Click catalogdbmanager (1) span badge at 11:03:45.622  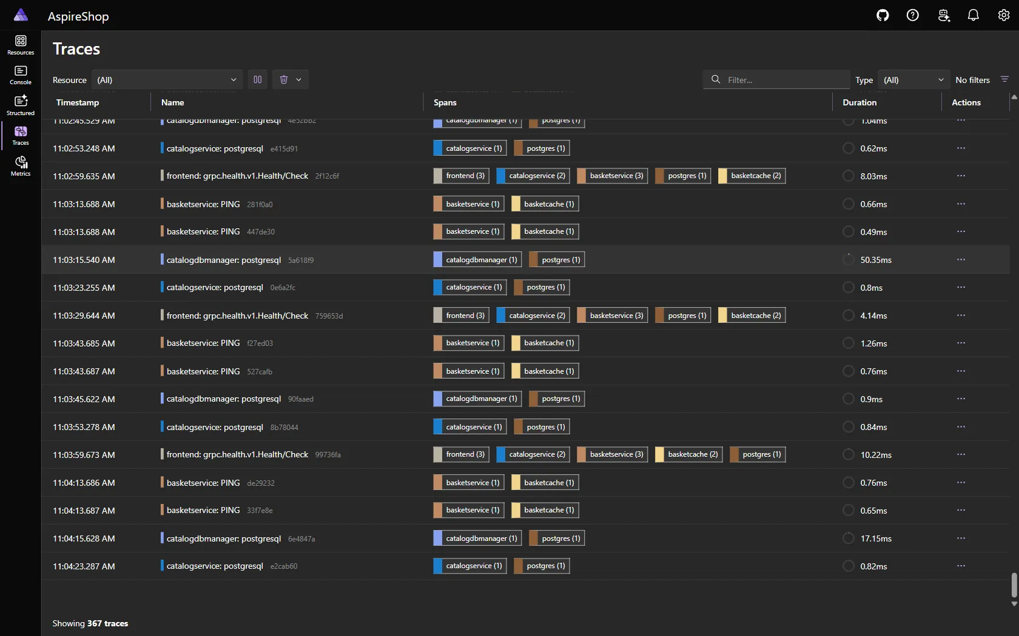click(x=477, y=399)
